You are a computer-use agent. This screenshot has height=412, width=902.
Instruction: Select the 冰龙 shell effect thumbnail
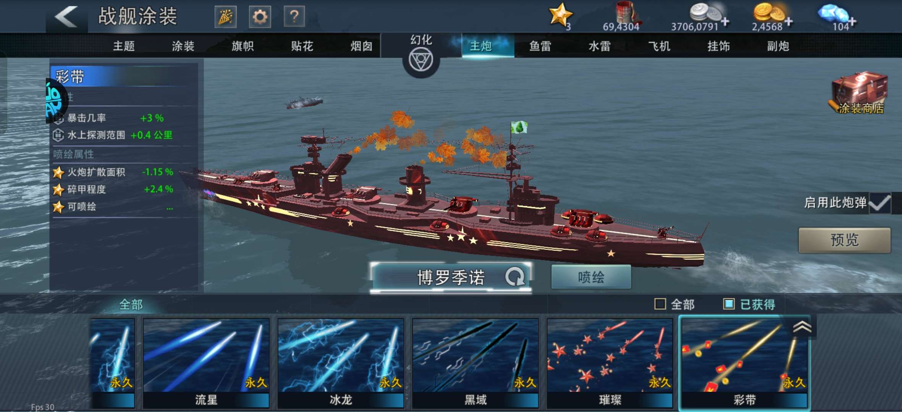pos(341,363)
